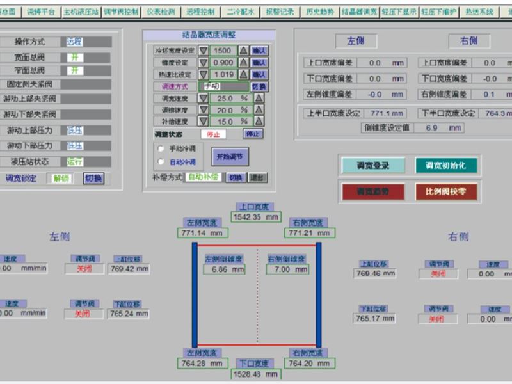Click the 冷坯宽度设定 value field showing 1500
The height and width of the screenshot is (384, 512).
click(x=223, y=51)
